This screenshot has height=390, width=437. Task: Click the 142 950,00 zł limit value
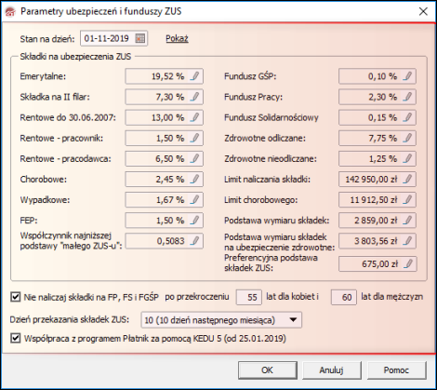[x=371, y=180]
